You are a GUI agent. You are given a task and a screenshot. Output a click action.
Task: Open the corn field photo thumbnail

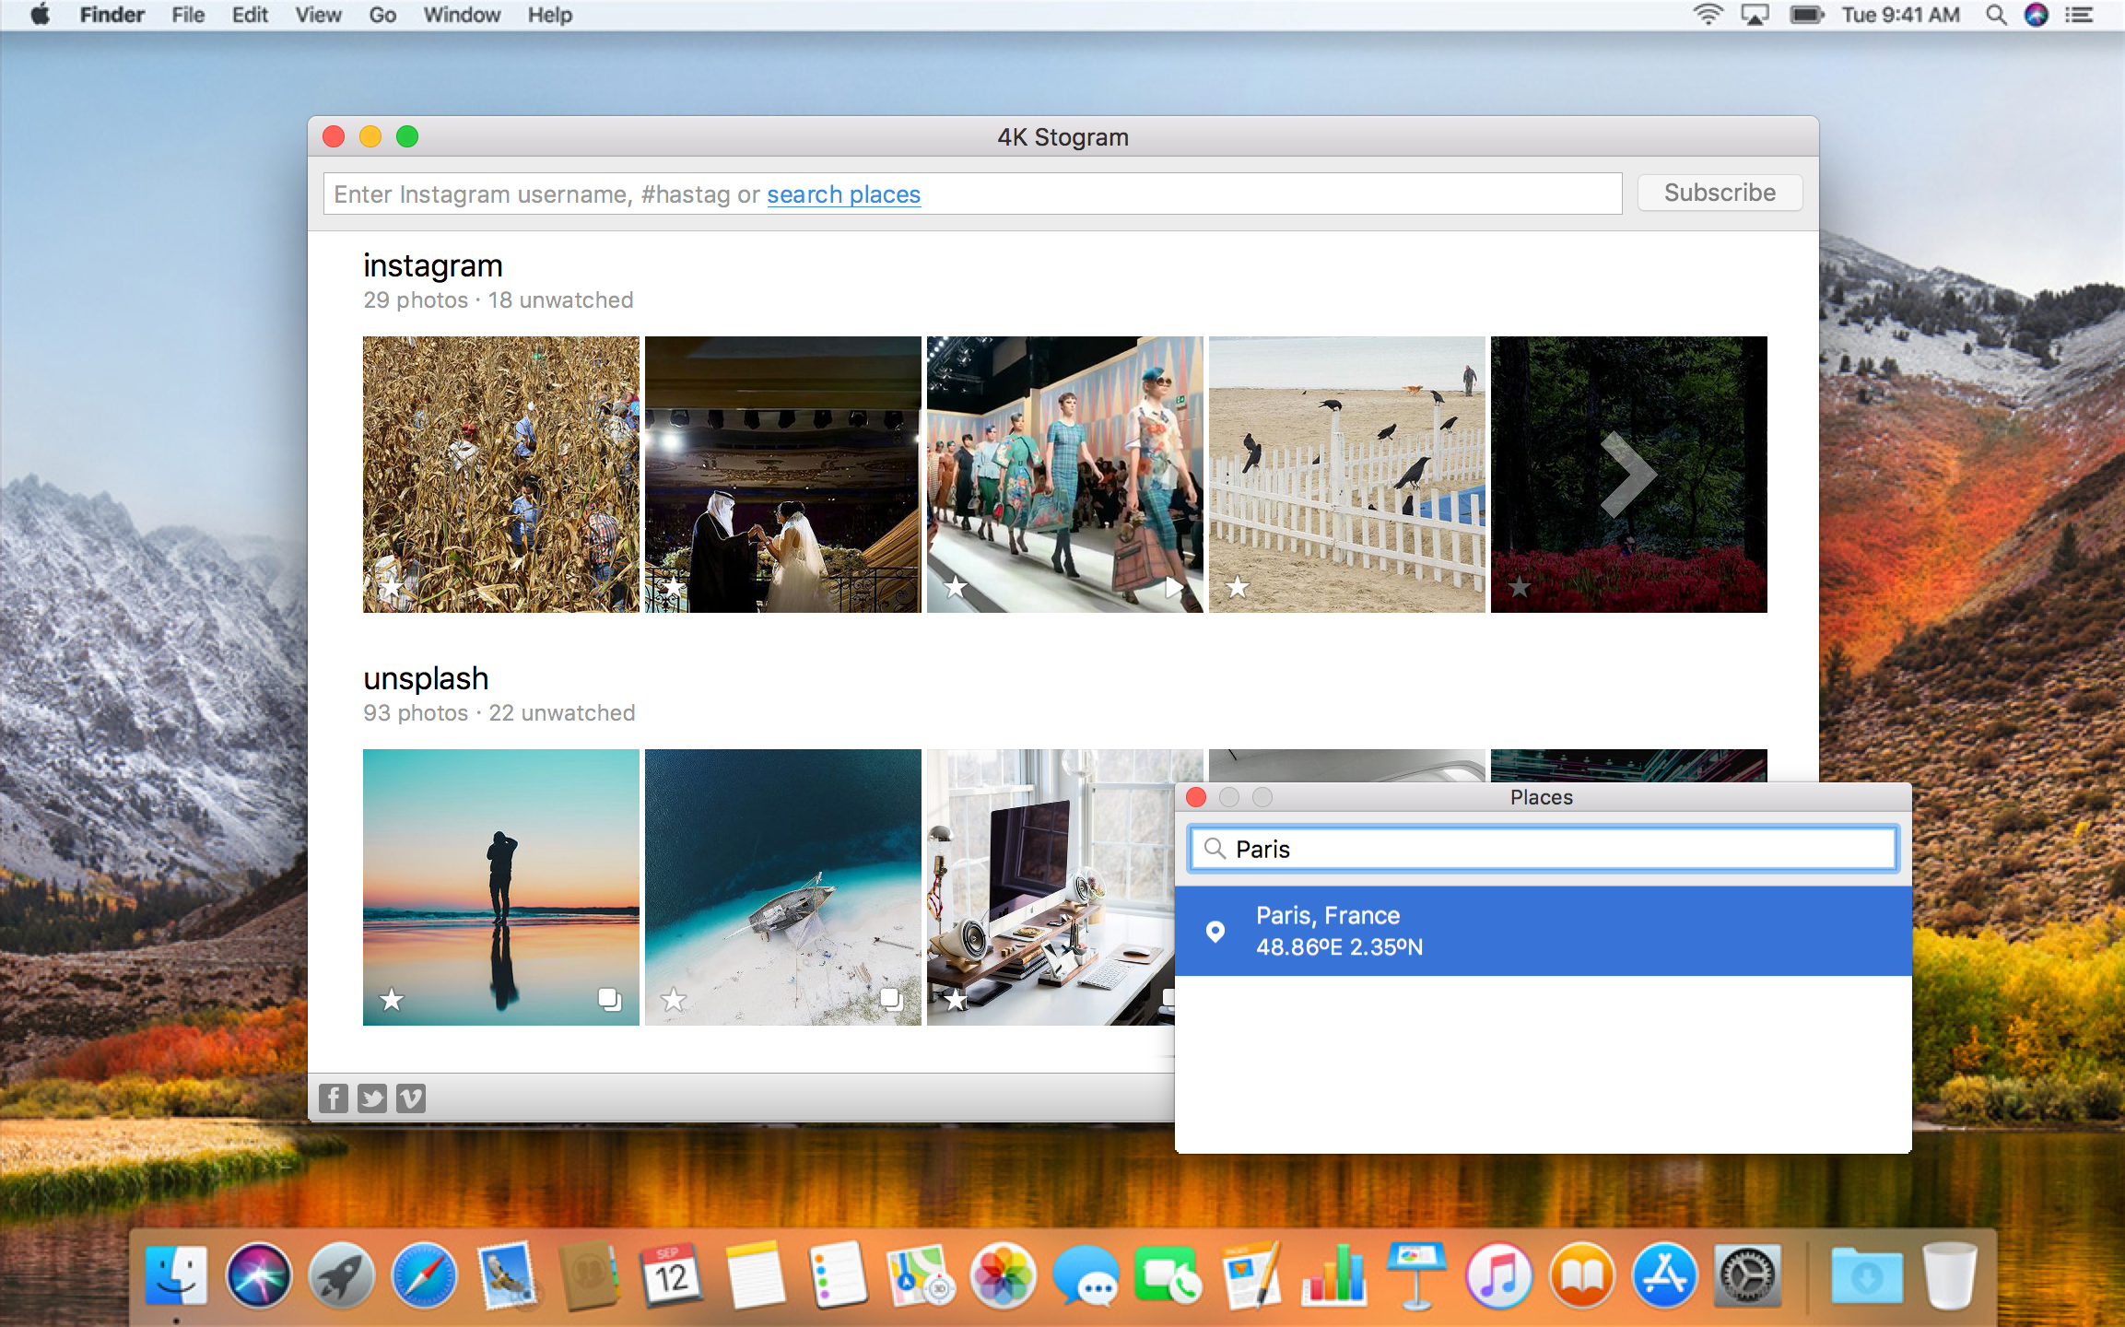500,474
